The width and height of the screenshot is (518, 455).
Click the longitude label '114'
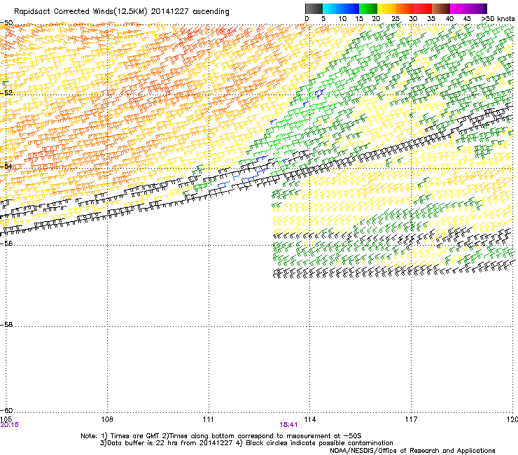click(310, 419)
